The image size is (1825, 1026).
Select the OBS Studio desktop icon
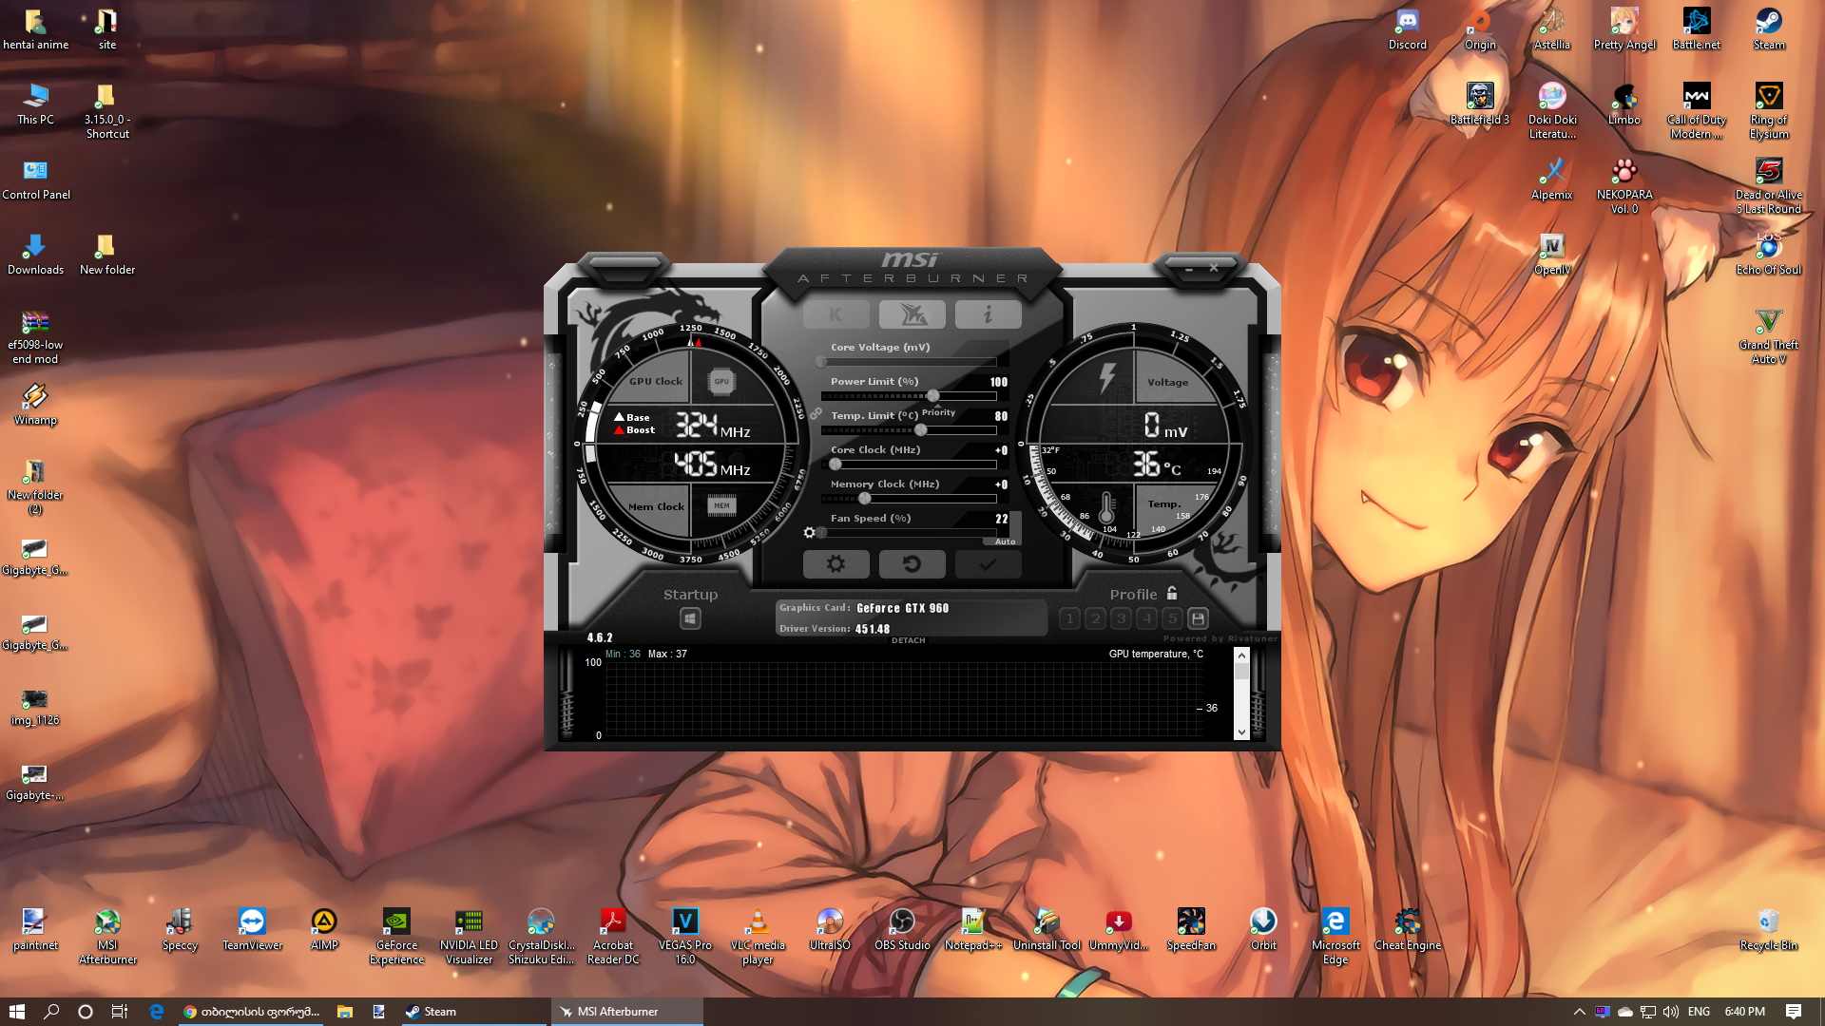click(x=902, y=929)
